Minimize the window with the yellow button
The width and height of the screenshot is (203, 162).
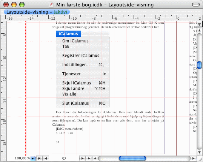point(14,5)
